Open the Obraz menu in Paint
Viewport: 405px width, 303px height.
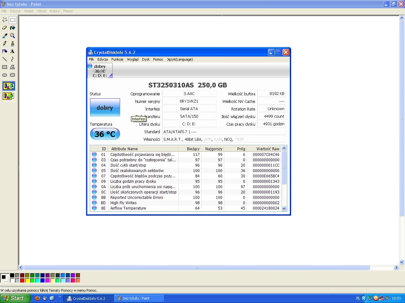tap(42, 11)
